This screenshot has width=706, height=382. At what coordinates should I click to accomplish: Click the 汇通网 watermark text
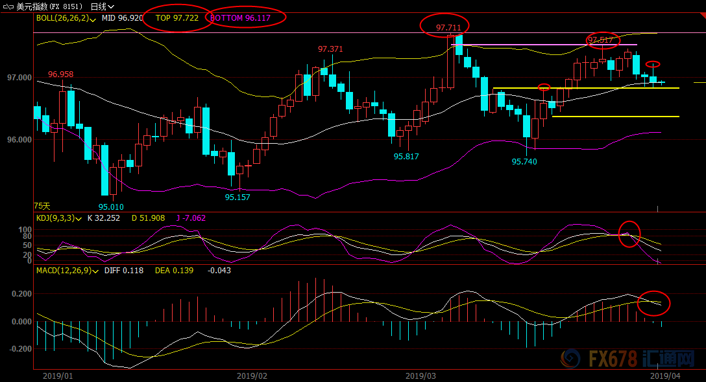(674, 359)
